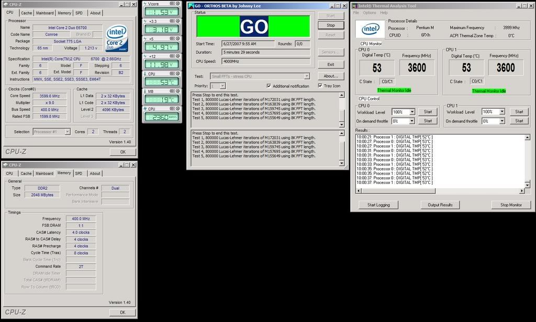Close the Vcore voltage monitor widget

pos(178,4)
